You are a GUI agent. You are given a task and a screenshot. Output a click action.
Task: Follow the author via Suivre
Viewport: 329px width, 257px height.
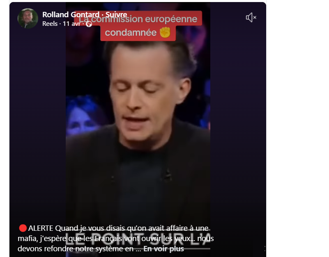pyautogui.click(x=116, y=14)
